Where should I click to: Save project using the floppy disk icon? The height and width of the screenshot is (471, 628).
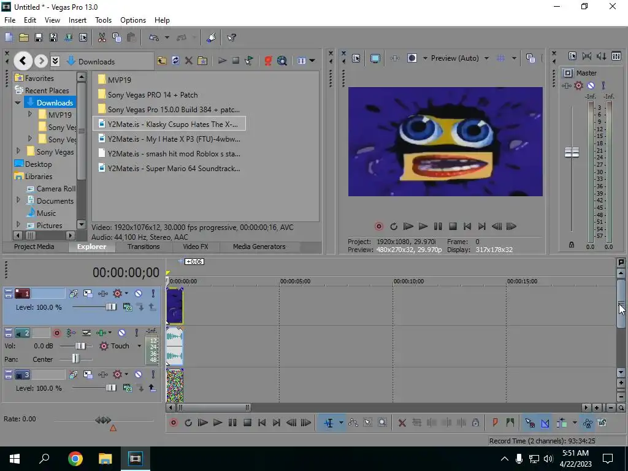pyautogui.click(x=39, y=37)
